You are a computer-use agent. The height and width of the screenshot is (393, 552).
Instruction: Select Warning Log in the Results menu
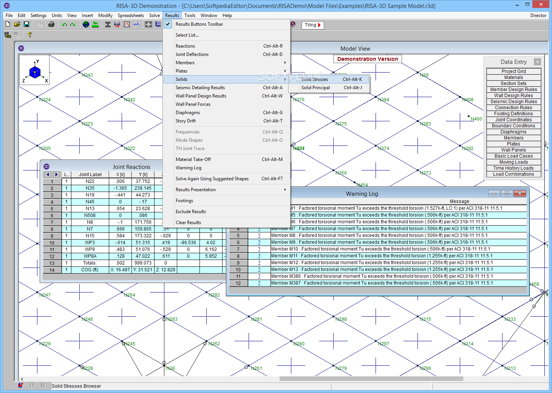tap(227, 168)
